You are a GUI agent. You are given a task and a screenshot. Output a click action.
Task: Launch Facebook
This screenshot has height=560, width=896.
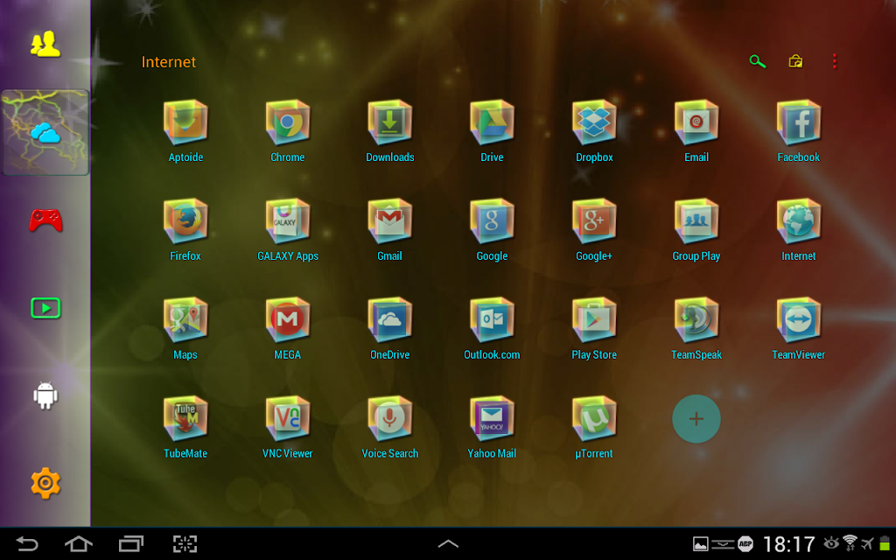[799, 122]
